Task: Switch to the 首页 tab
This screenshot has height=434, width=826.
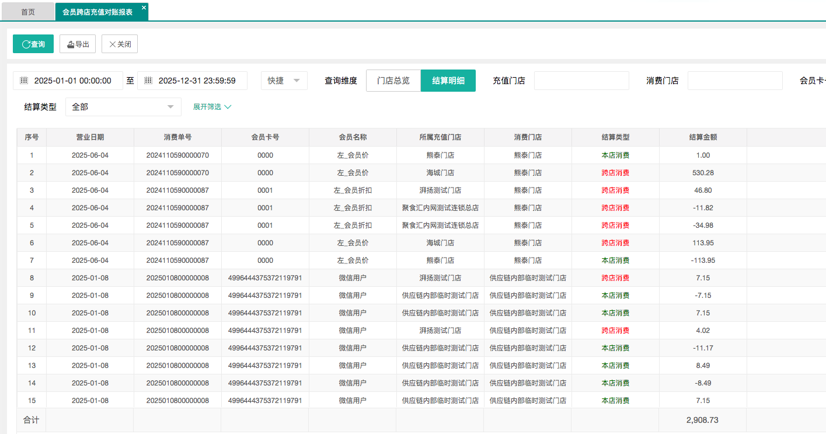Action: tap(28, 12)
